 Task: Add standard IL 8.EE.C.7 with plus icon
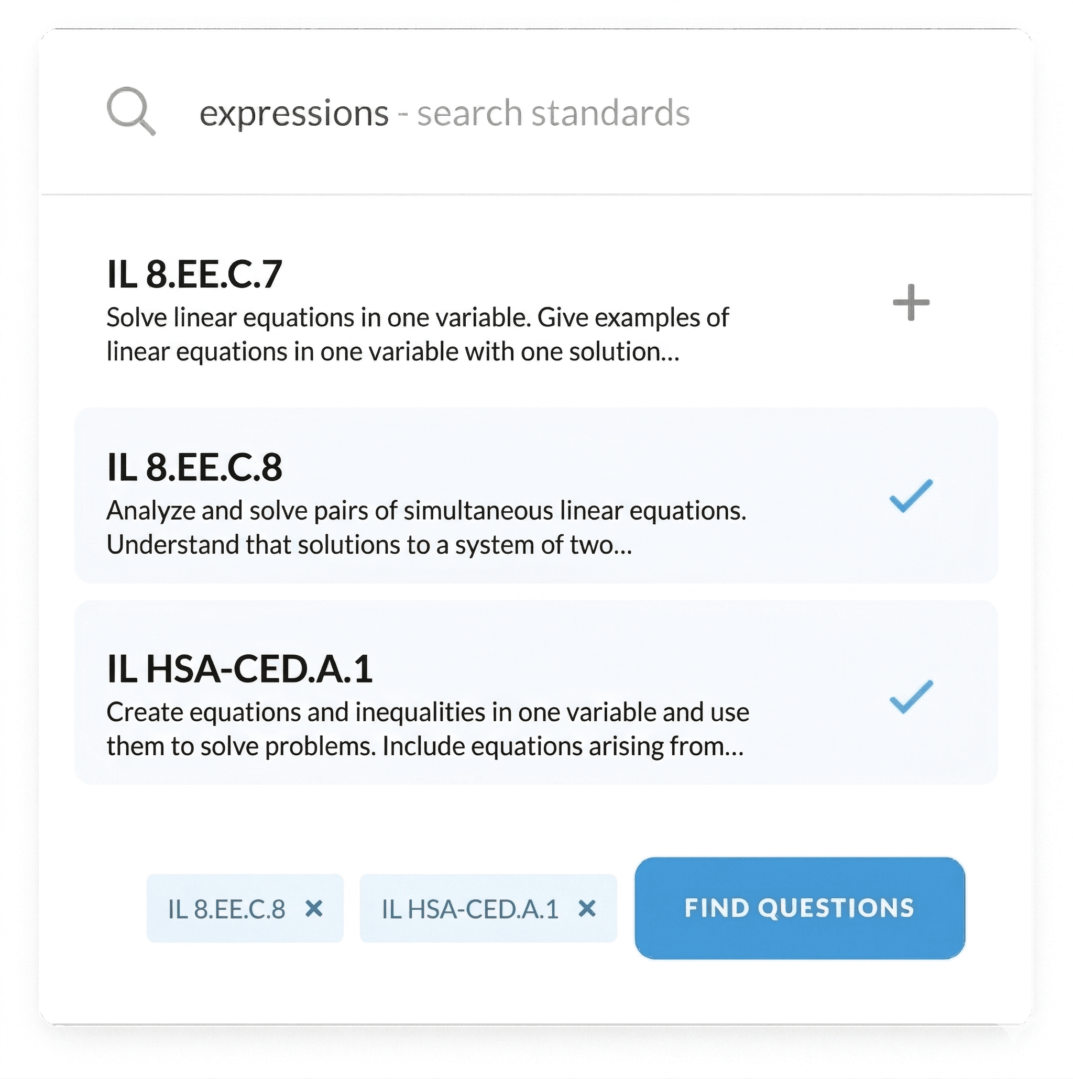911,302
